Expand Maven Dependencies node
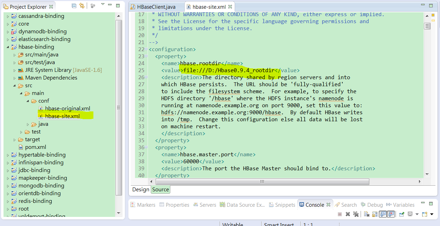 14,78
